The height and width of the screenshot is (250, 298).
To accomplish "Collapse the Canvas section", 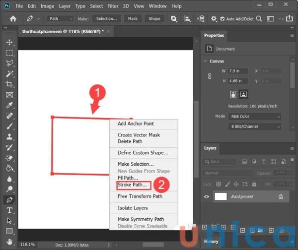I will pos(206,61).
